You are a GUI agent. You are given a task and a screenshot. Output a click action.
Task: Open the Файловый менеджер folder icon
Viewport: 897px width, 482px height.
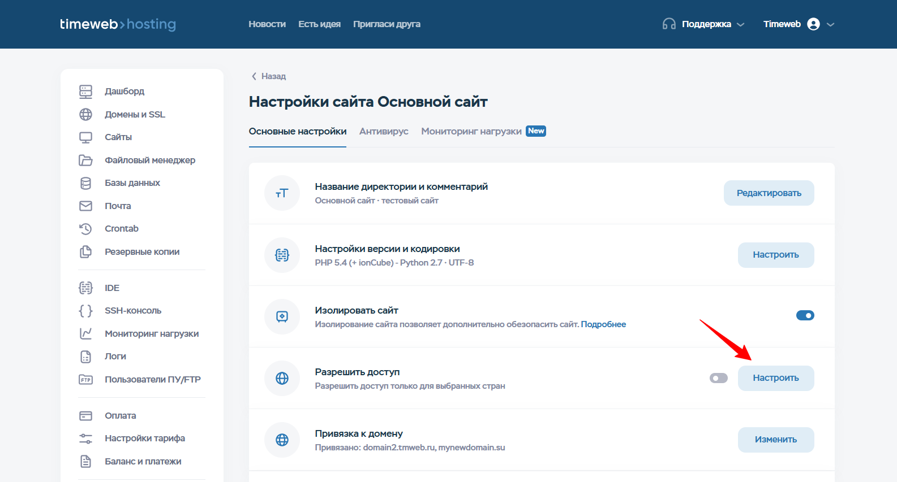[x=85, y=160]
